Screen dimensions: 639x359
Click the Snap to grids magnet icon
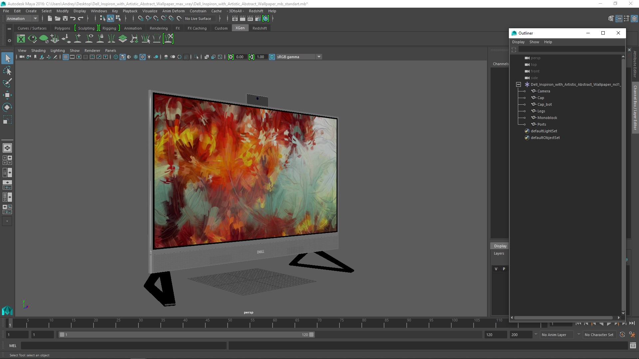click(x=141, y=19)
